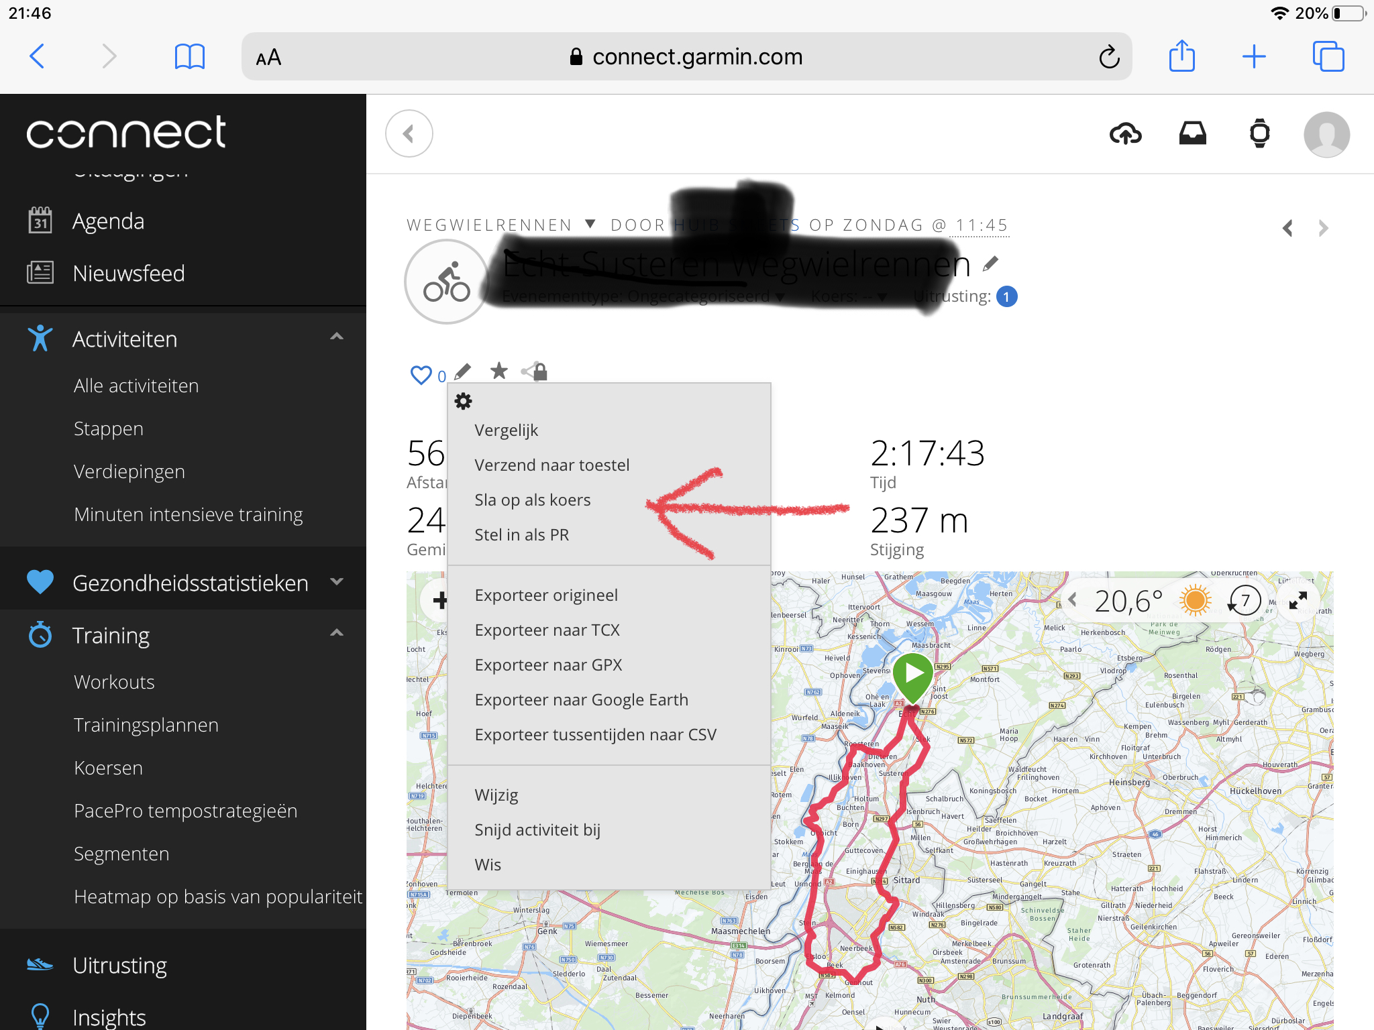Go to Alle activiteiten in sidebar
The height and width of the screenshot is (1030, 1374).
(x=136, y=386)
